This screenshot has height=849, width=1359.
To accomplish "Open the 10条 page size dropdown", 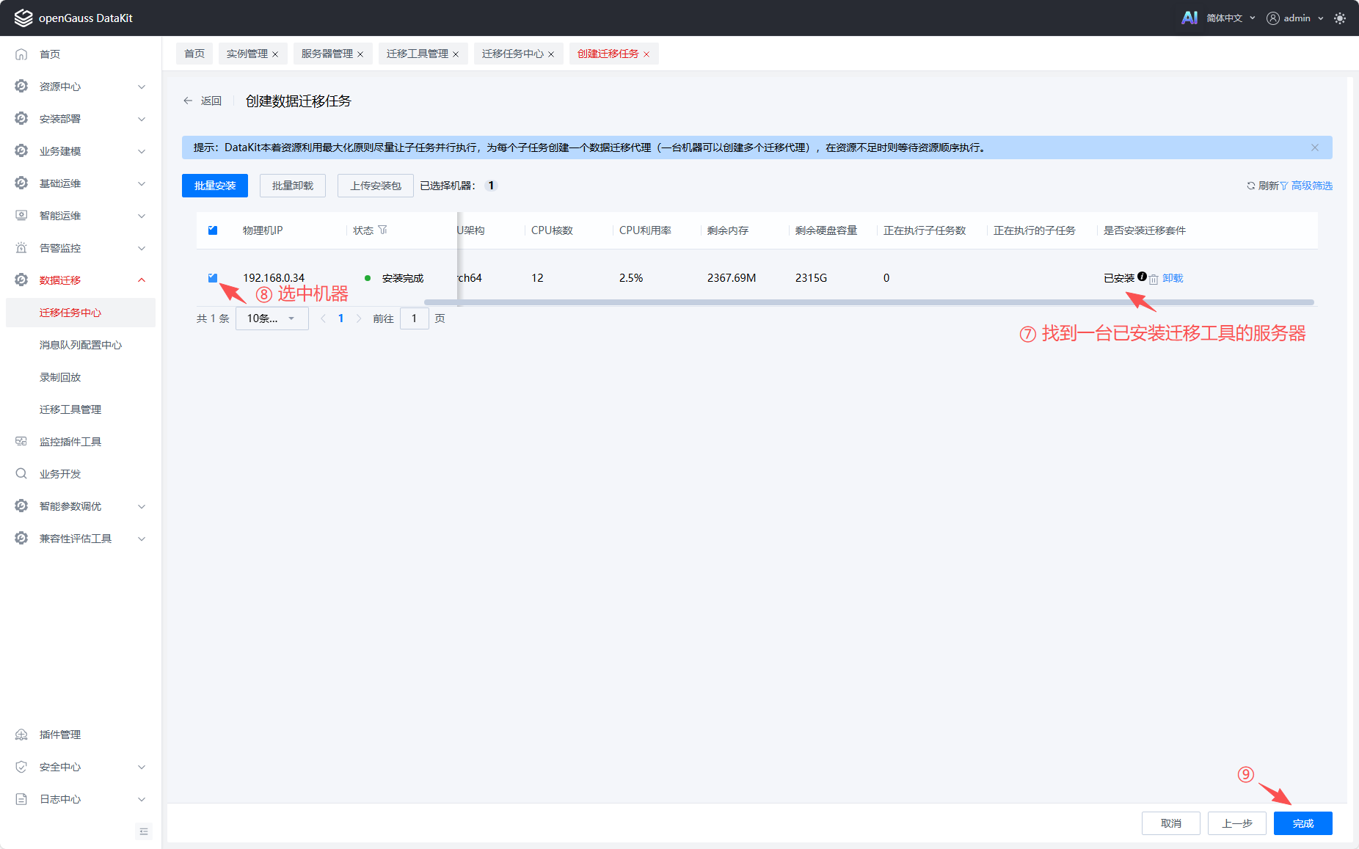I will pyautogui.click(x=272, y=318).
